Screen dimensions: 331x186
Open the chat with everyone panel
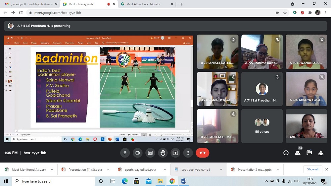point(309,153)
